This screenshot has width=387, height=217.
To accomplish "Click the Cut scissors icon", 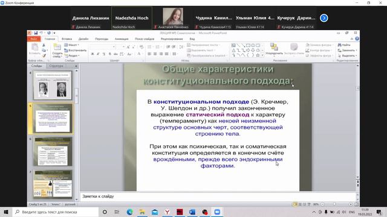I will point(44,45).
